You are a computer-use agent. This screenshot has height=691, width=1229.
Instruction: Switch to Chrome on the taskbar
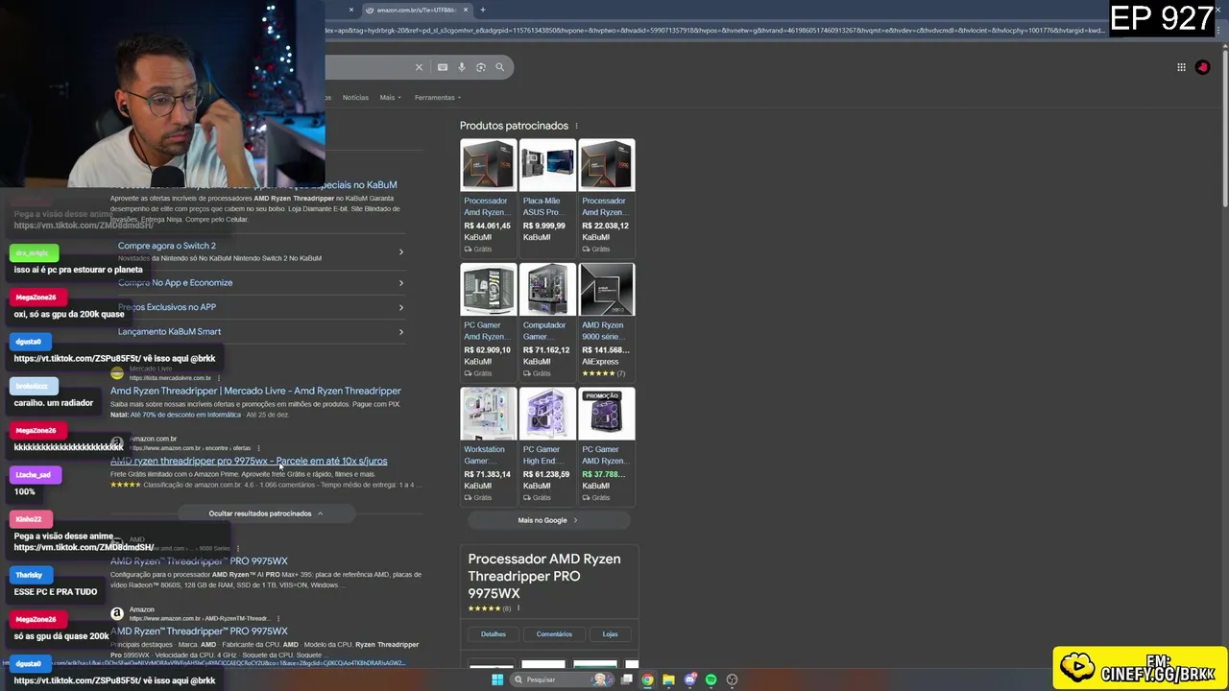tap(648, 679)
